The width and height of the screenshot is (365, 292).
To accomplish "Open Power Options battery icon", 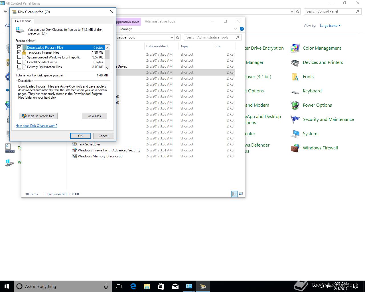I will (x=295, y=105).
